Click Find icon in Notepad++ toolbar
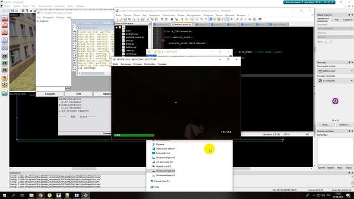 (x=172, y=19)
